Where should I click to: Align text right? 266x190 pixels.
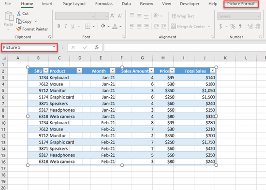pyautogui.click(x=146, y=26)
